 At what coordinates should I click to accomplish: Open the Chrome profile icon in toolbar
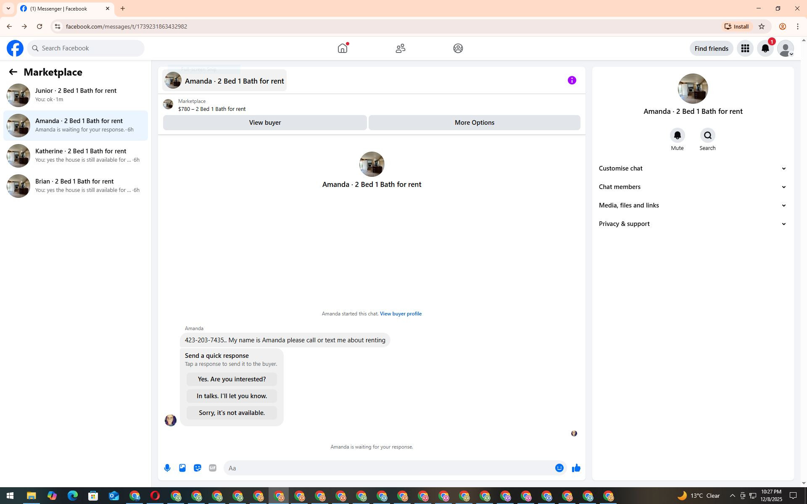point(782,26)
